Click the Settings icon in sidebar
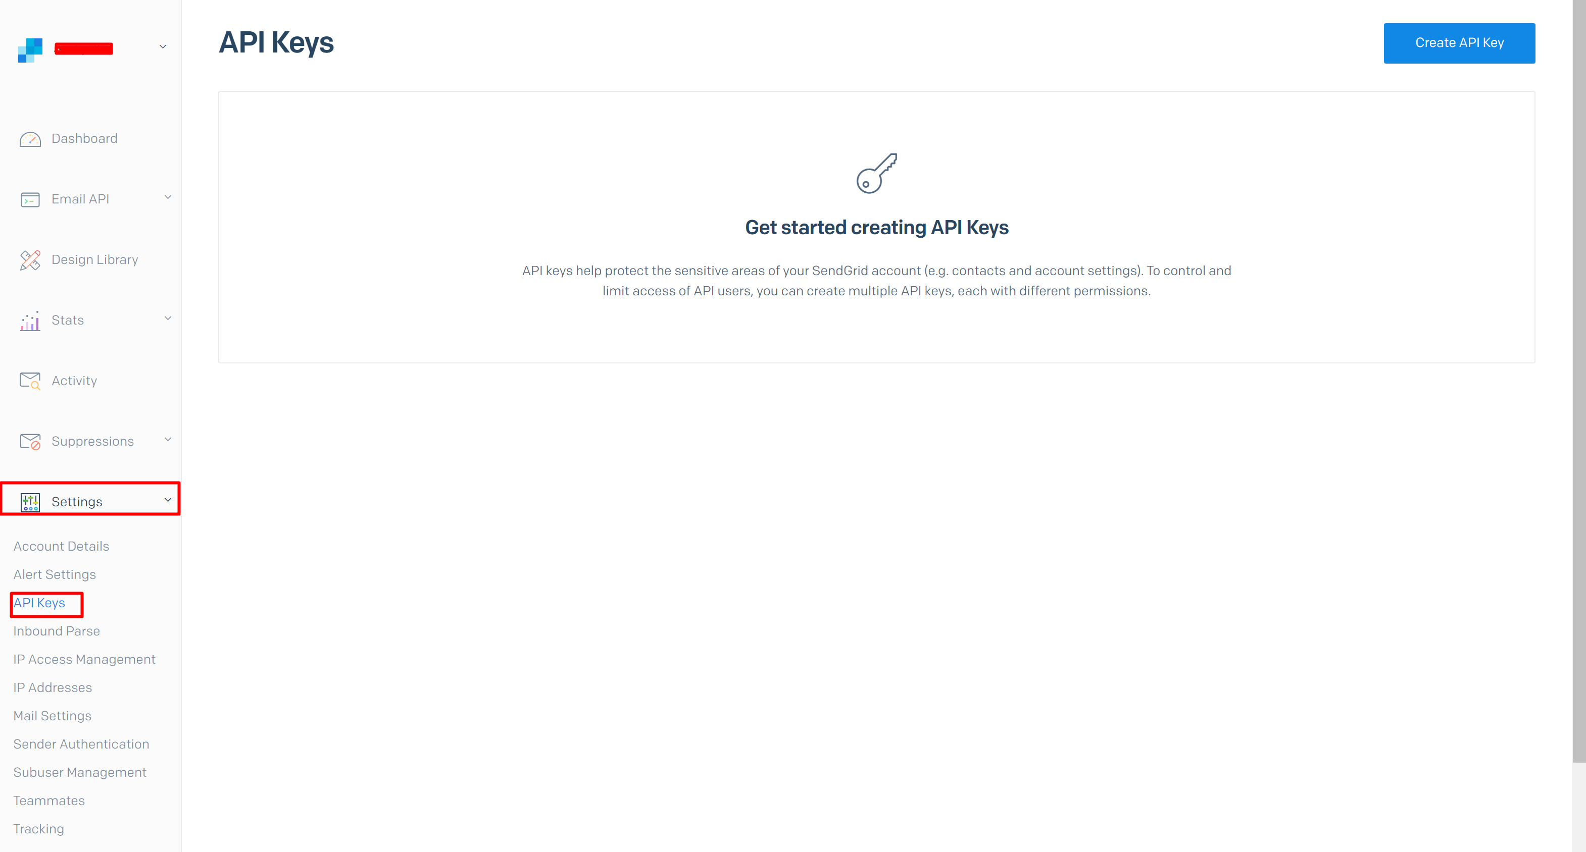Image resolution: width=1586 pixels, height=852 pixels. click(x=29, y=501)
